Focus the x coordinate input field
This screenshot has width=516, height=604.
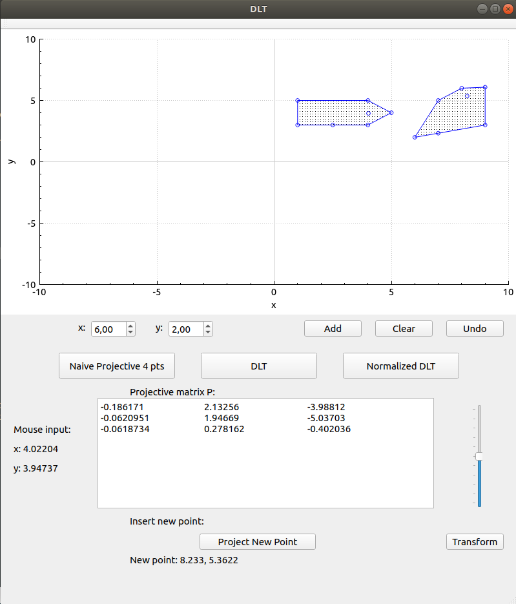(x=108, y=329)
